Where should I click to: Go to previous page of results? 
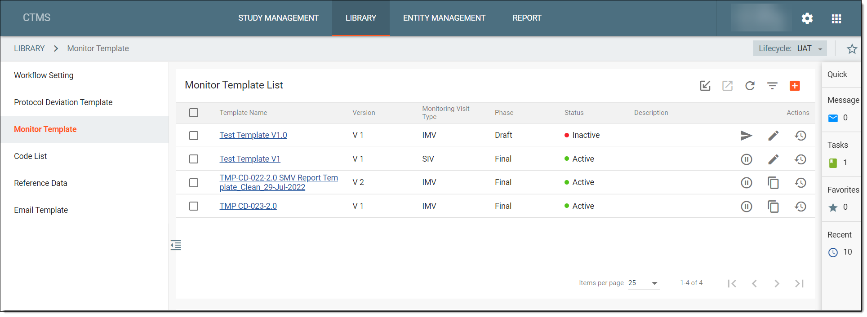tap(754, 283)
